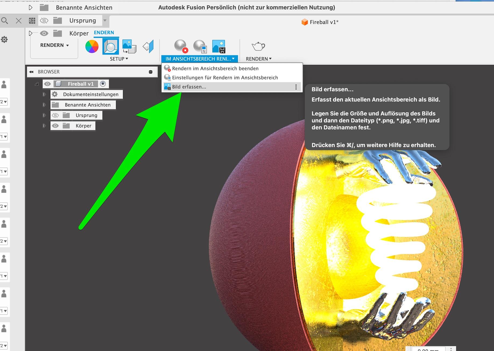
Task: Click the gear icon in left sidebar
Action: (4, 40)
